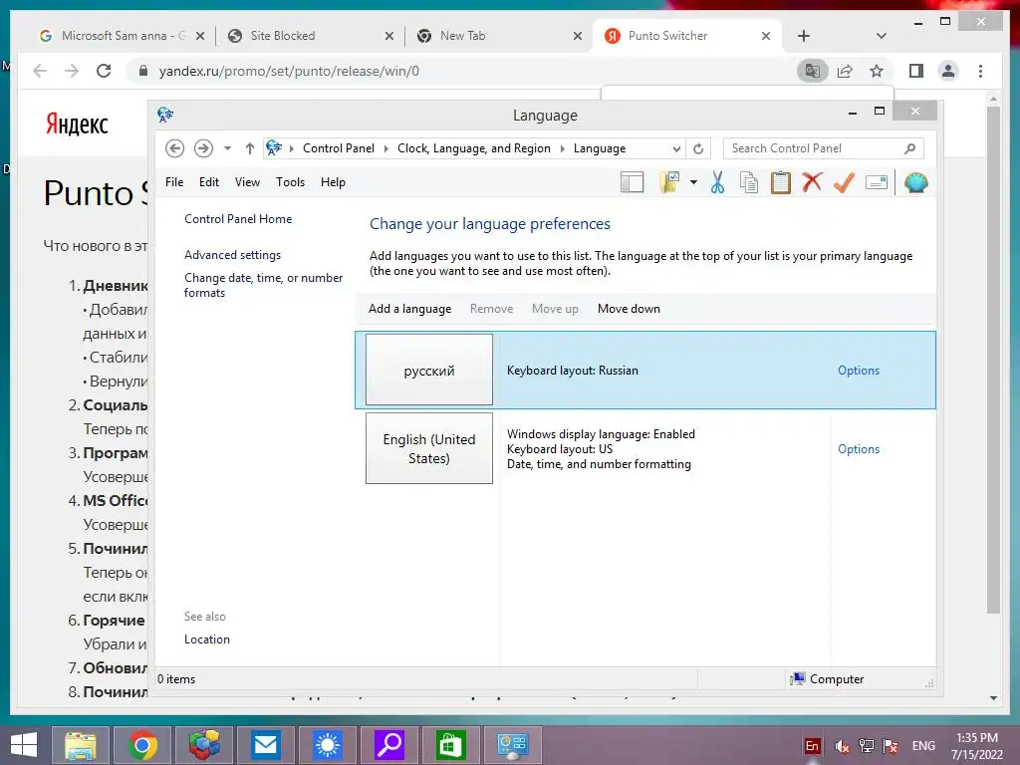1020x765 pixels.
Task: Bookmark this page with the star icon
Action: coord(877,71)
